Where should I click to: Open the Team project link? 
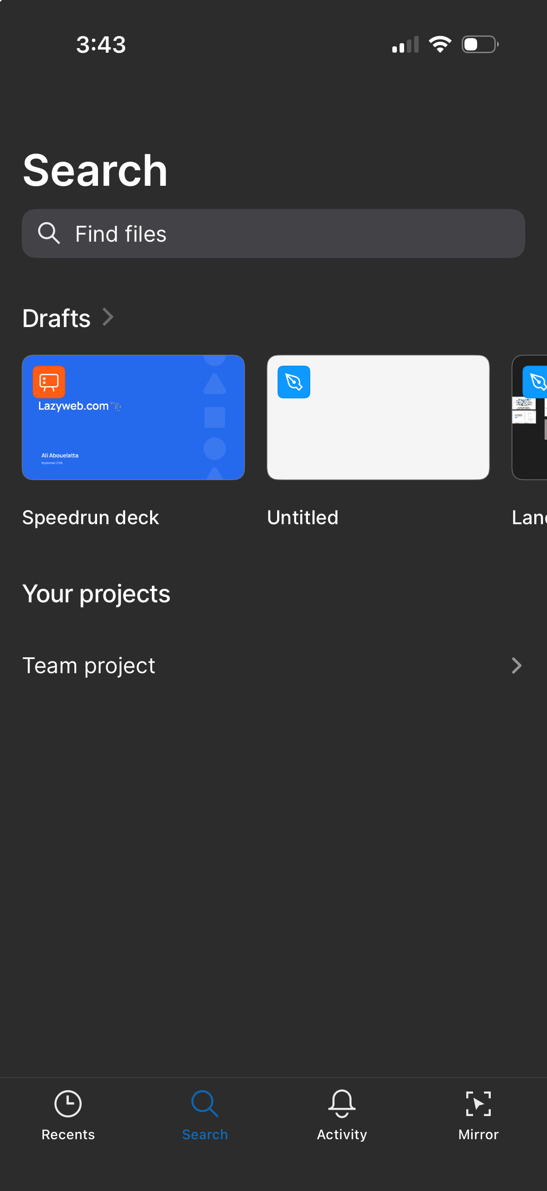pos(88,665)
